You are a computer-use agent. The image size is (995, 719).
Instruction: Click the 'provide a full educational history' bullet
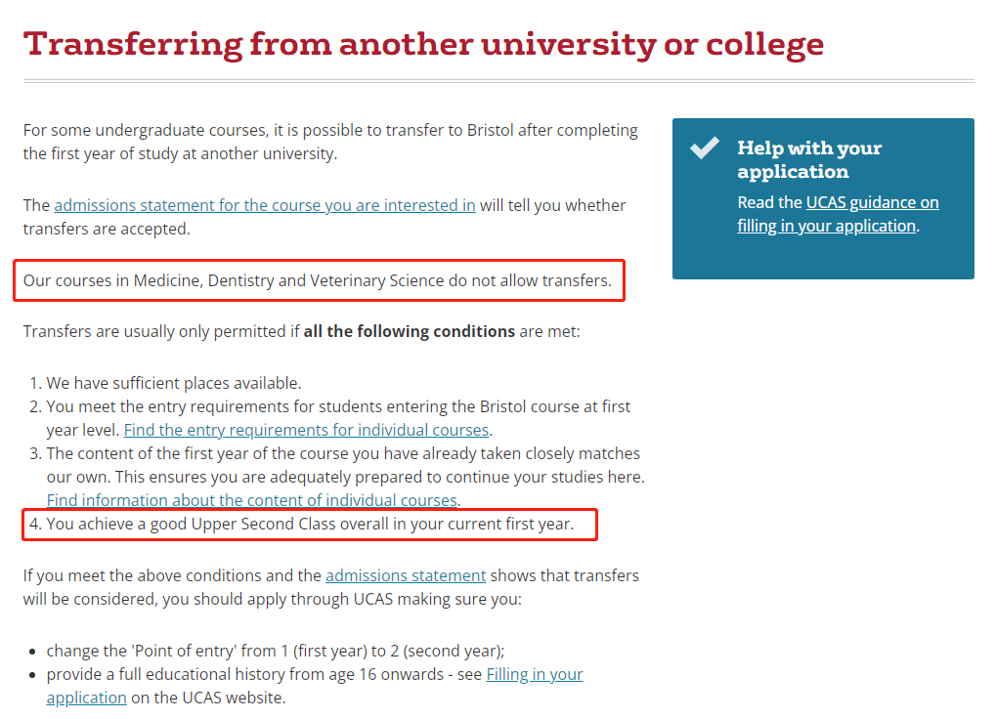(x=264, y=674)
